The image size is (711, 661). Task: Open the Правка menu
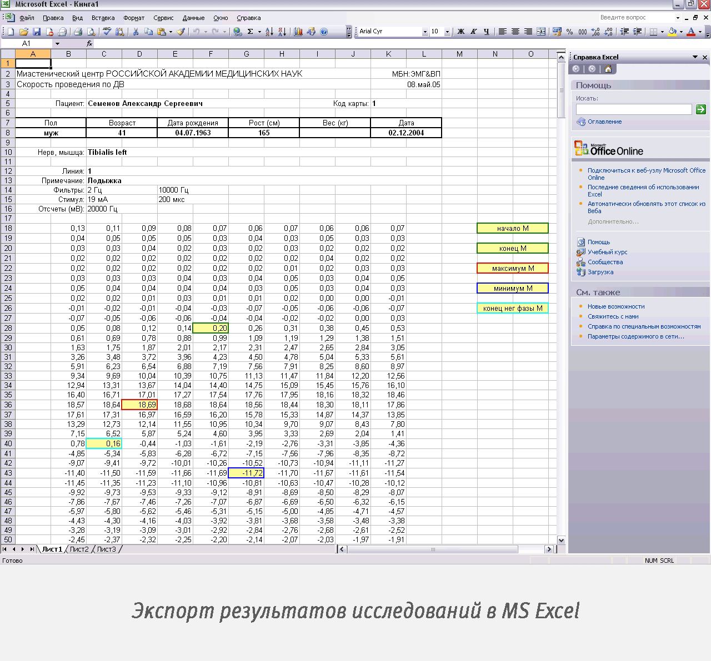pyautogui.click(x=53, y=18)
